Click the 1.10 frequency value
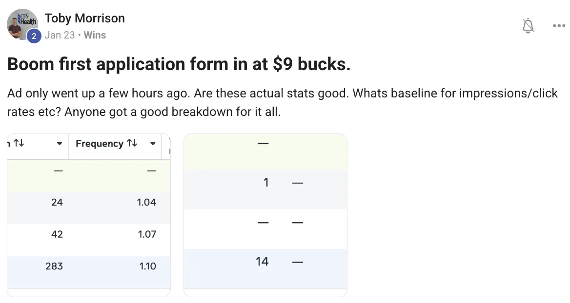The width and height of the screenshot is (570, 303). pos(146,266)
